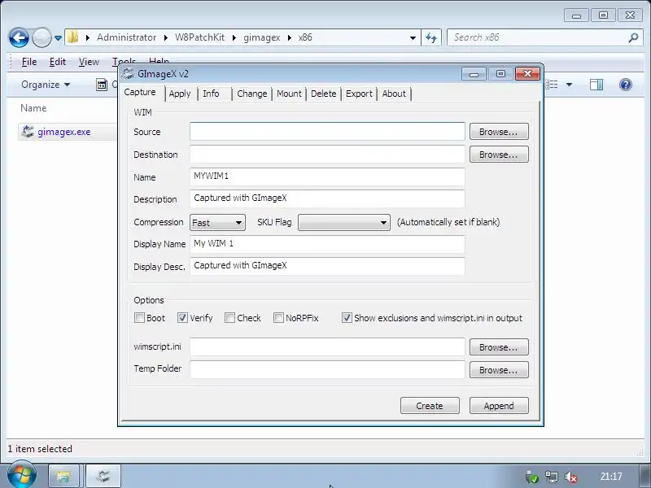
Task: Click the Temp Folder input field
Action: click(327, 369)
